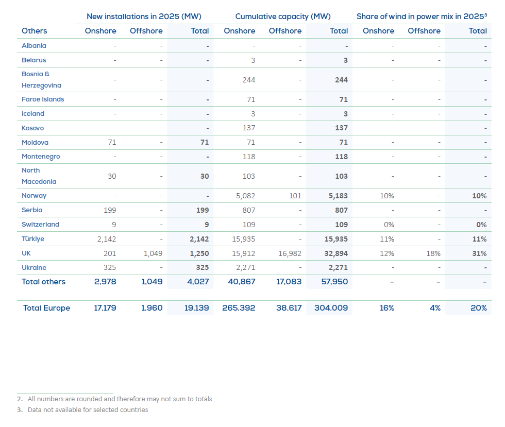505x427 pixels.
Task: Click Norway's cumulative offshore value 101
Action: (295, 196)
